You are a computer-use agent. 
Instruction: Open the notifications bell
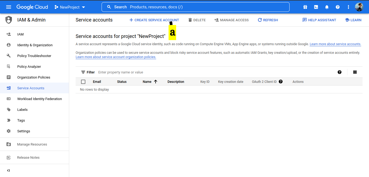[x=327, y=7]
